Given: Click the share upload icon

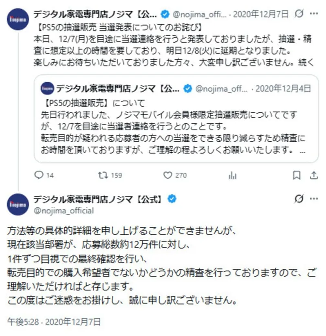Looking at the screenshot, I should 313,176.
